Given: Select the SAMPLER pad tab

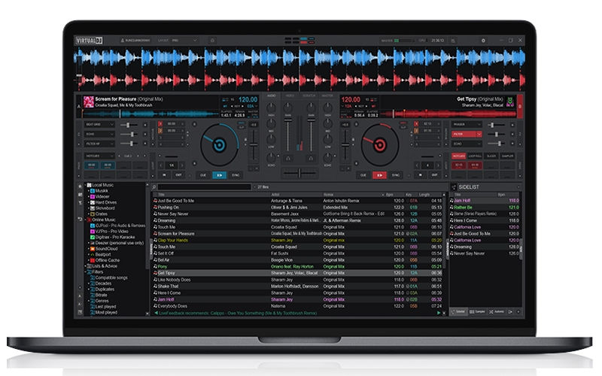Looking at the screenshot, I should coord(507,156).
